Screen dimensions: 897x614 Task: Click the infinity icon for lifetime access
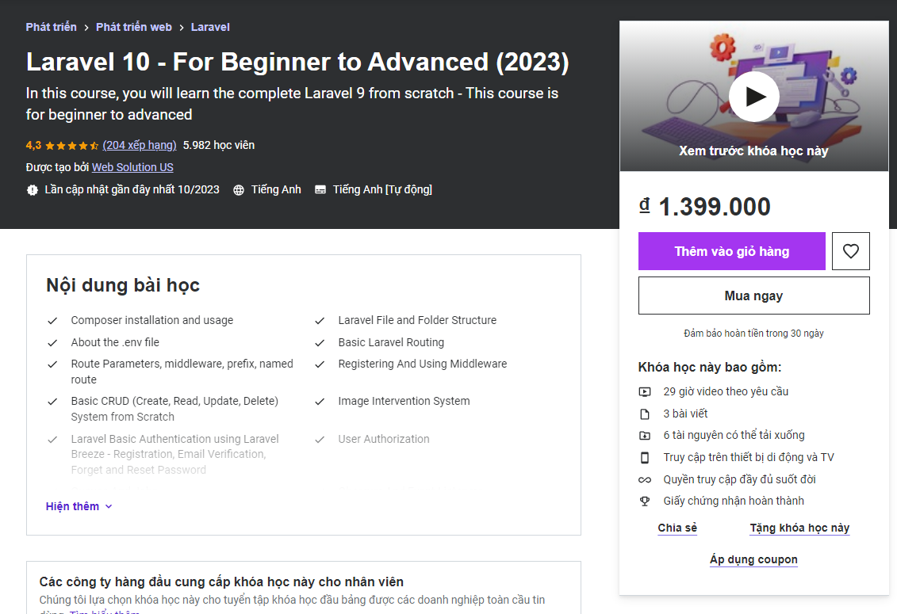(643, 479)
